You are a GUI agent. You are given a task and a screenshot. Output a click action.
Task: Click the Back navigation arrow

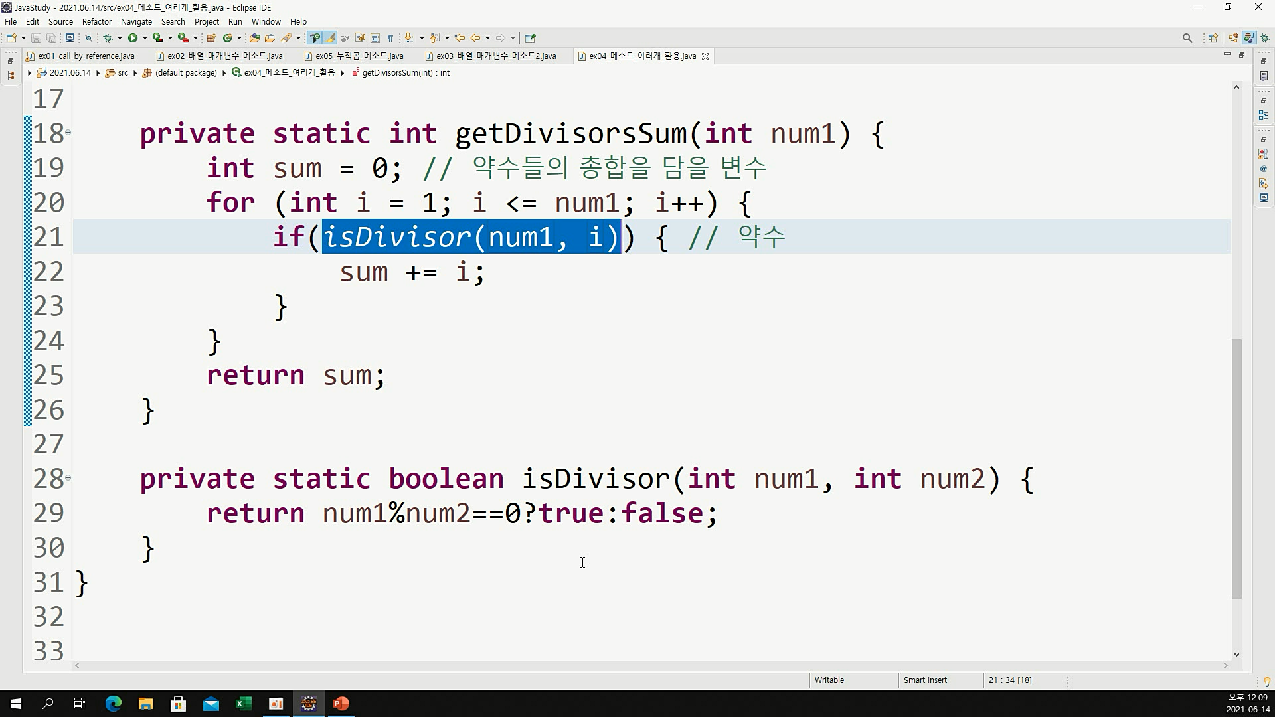(475, 38)
